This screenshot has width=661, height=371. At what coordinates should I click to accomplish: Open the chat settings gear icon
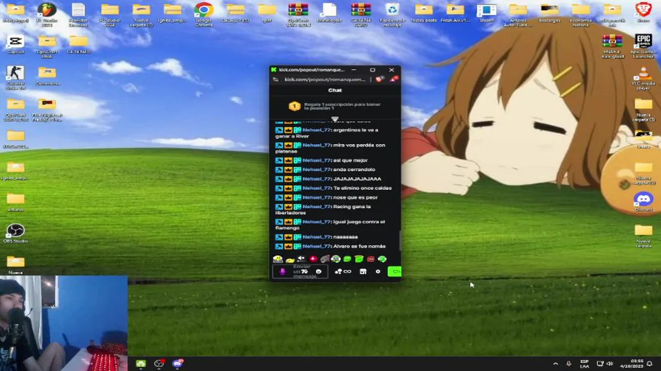pos(377,272)
